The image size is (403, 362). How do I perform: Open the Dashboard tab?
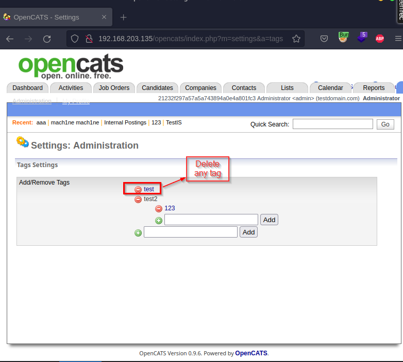27,88
